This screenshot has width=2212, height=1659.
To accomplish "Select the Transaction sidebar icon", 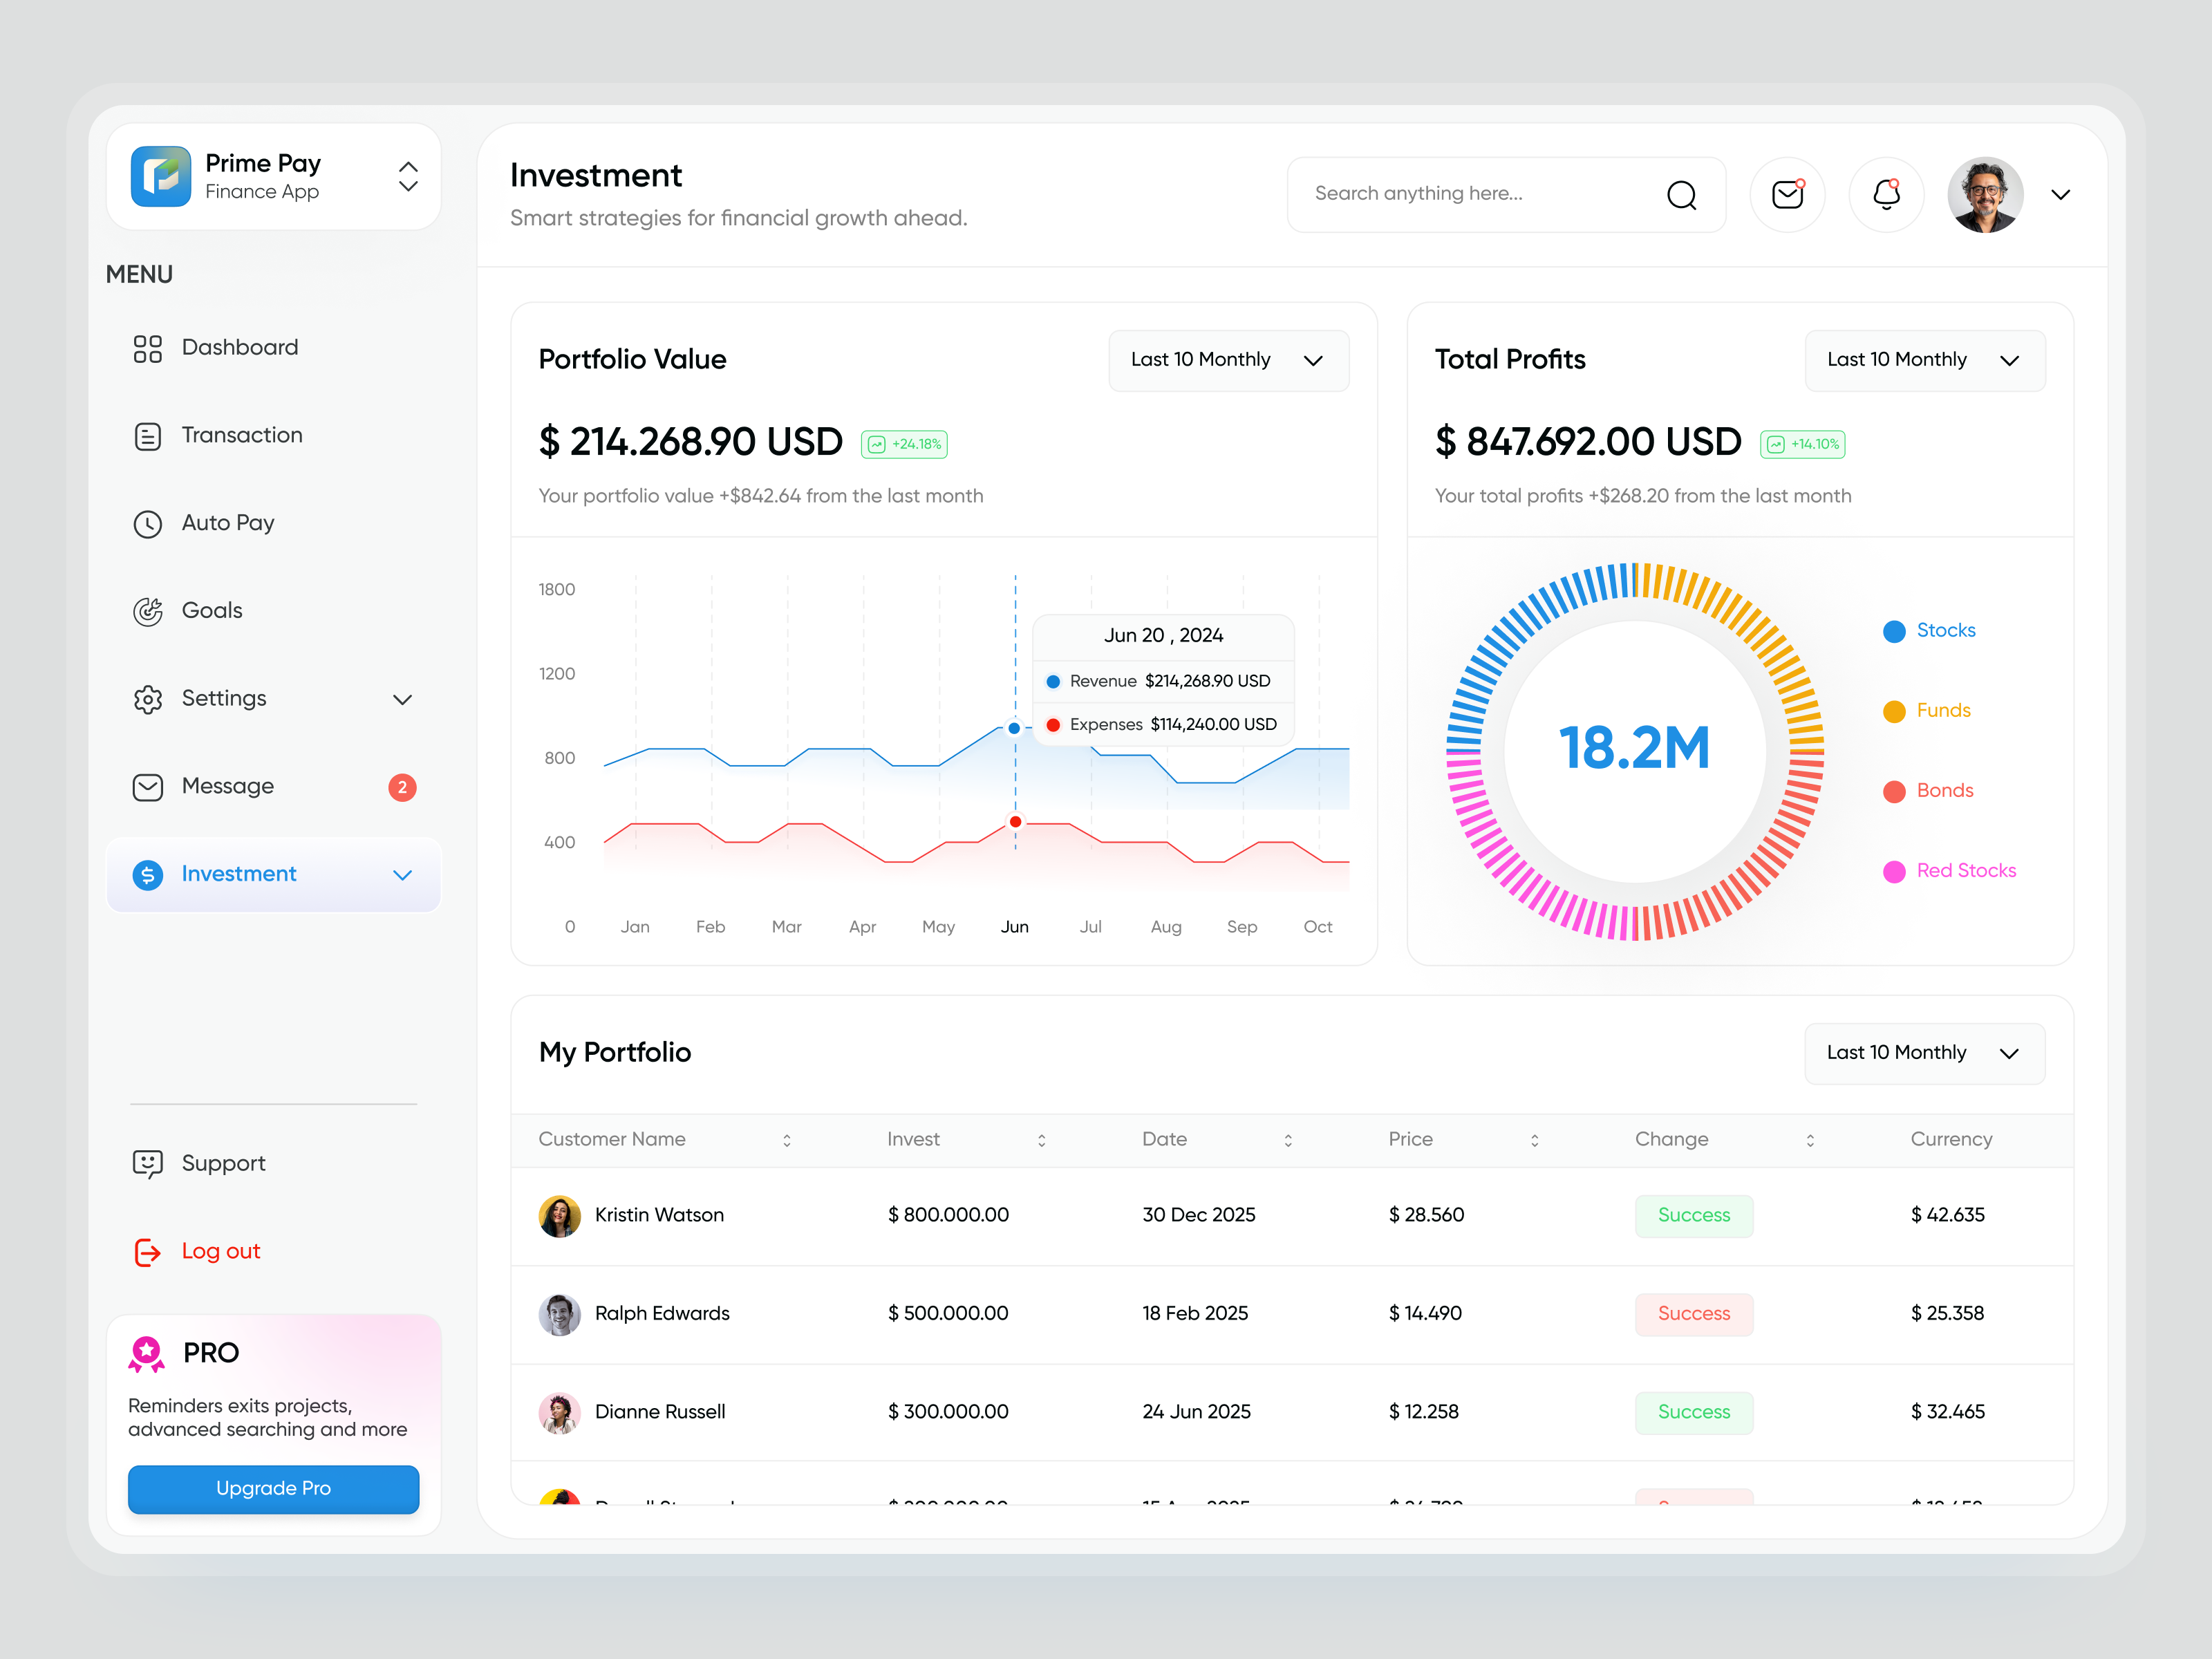I will 148,435.
